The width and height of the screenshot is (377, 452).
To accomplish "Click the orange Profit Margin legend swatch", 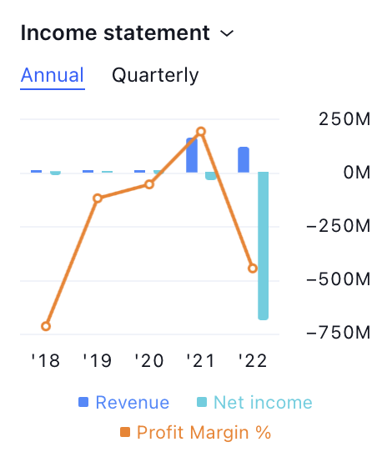I will pos(125,432).
